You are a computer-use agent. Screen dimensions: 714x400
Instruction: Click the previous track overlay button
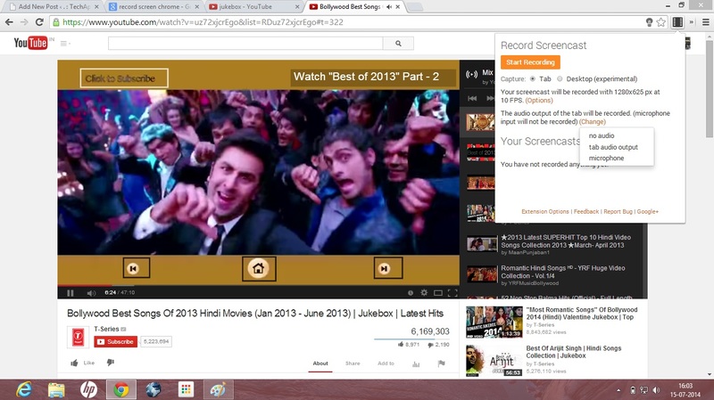coord(137,268)
